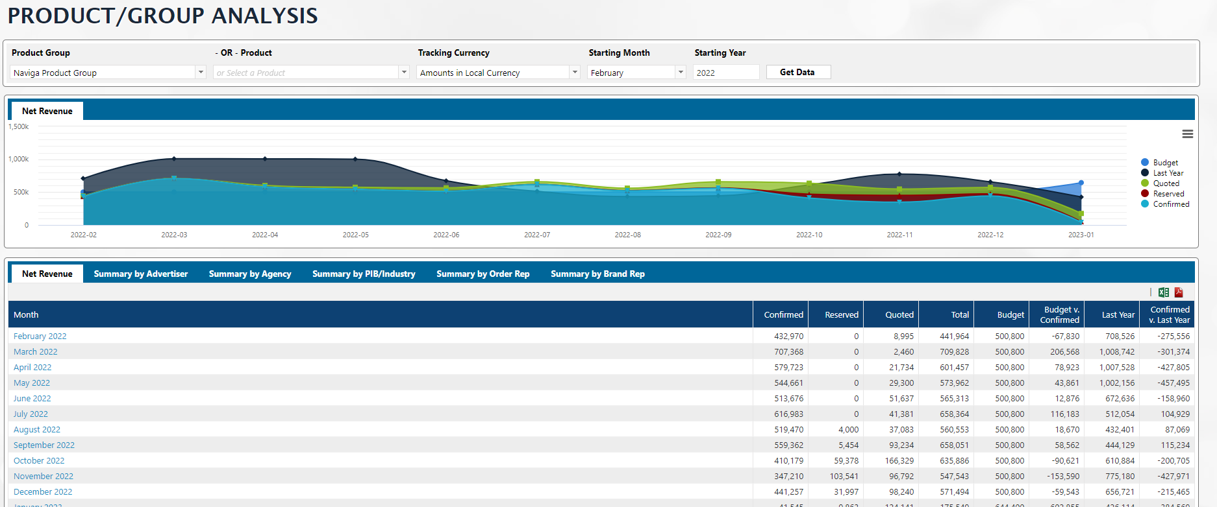Screen dimensions: 1217x507
Task: Open the October 2022 row link
Action: [x=39, y=461]
